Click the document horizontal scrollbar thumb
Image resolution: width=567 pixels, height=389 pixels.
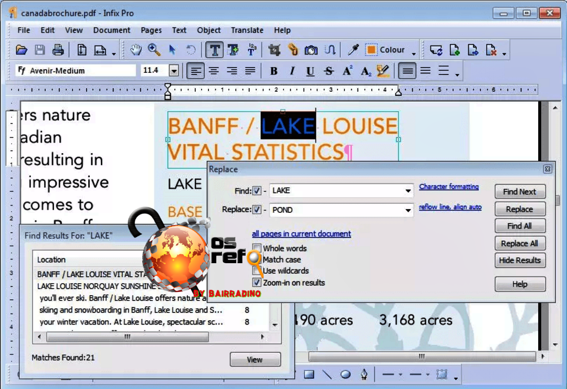422,356
